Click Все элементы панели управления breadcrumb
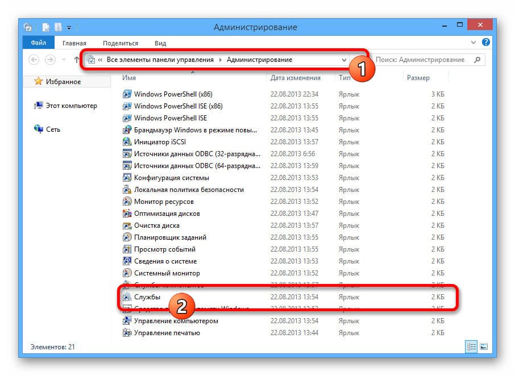 click(160, 60)
